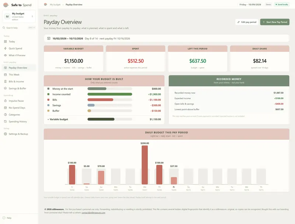
Task: Click the $200.00 bar for Wednesday 10/07
Action: coord(145,165)
